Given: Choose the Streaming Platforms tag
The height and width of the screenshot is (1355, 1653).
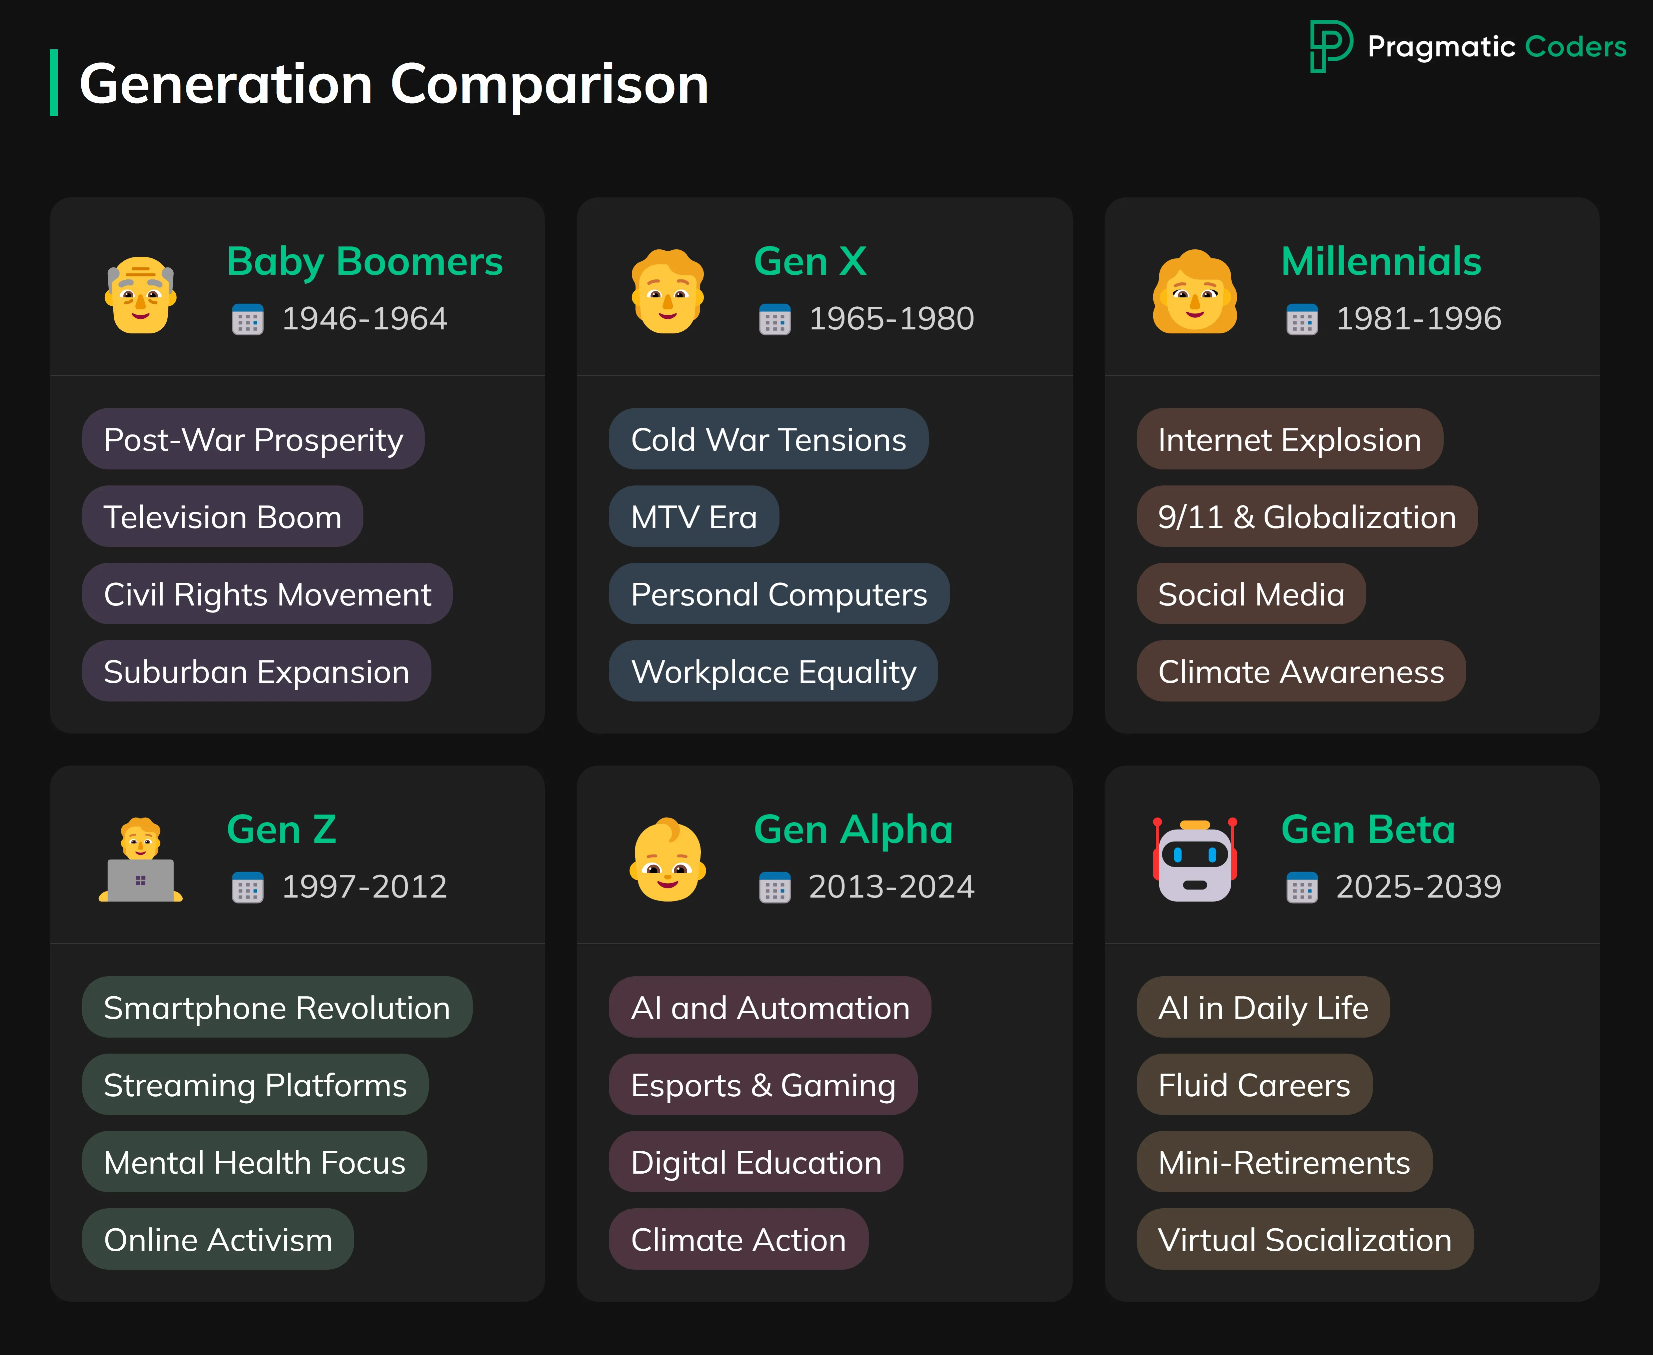Looking at the screenshot, I should tap(255, 1084).
